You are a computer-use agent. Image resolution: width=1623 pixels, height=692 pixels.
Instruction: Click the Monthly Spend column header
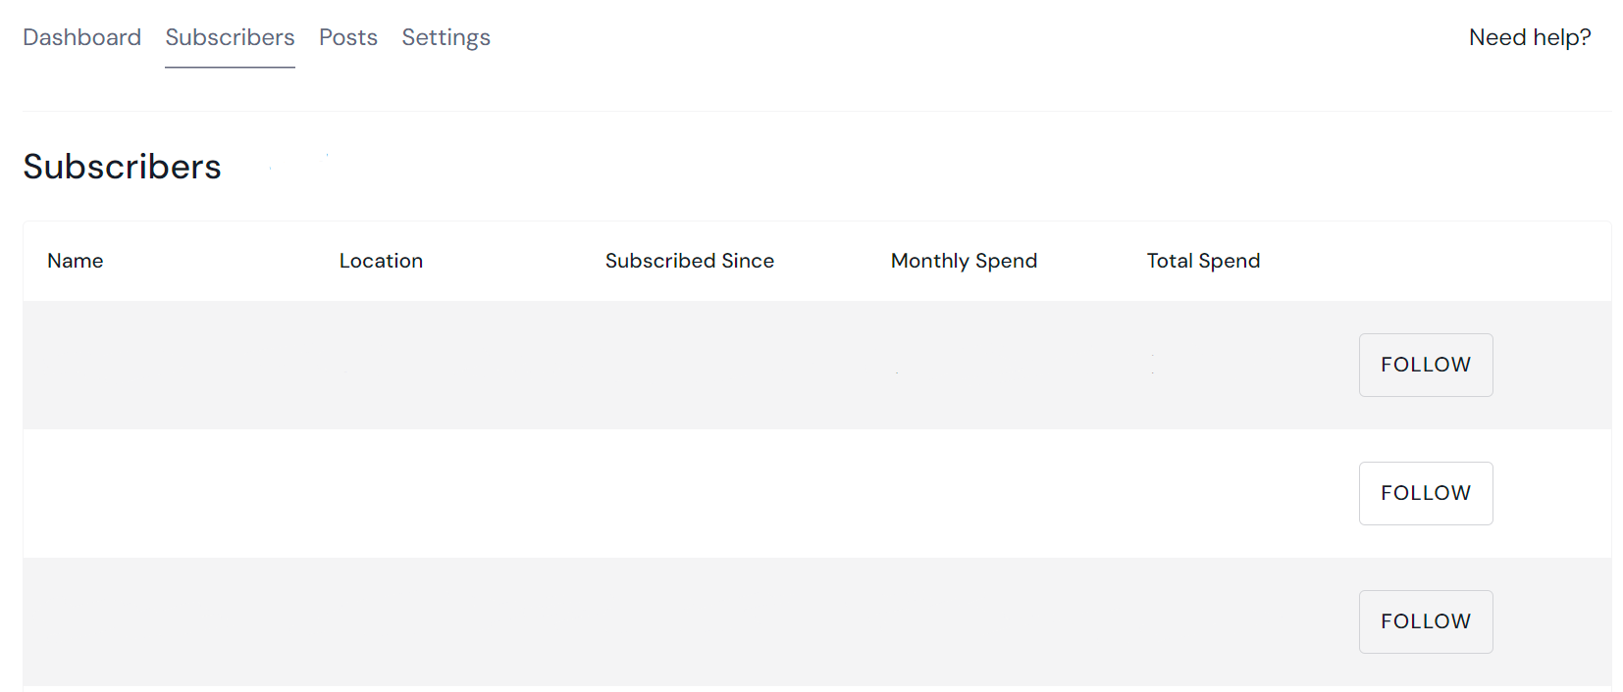(x=964, y=261)
